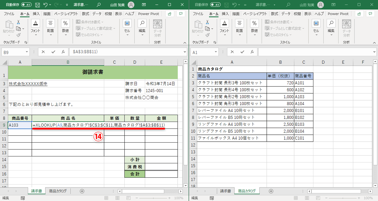This screenshot has height=201, width=378.
Task: Switch to 挿入 tab in left window
Action: tap(36, 14)
